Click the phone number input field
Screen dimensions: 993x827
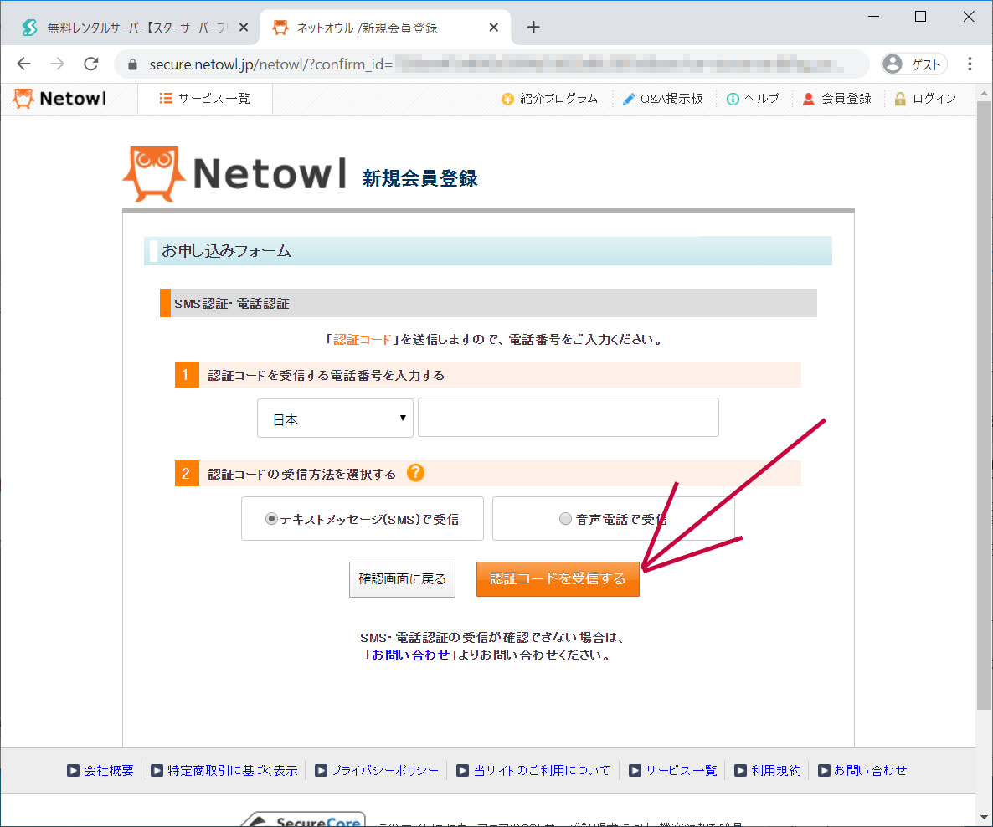[569, 418]
